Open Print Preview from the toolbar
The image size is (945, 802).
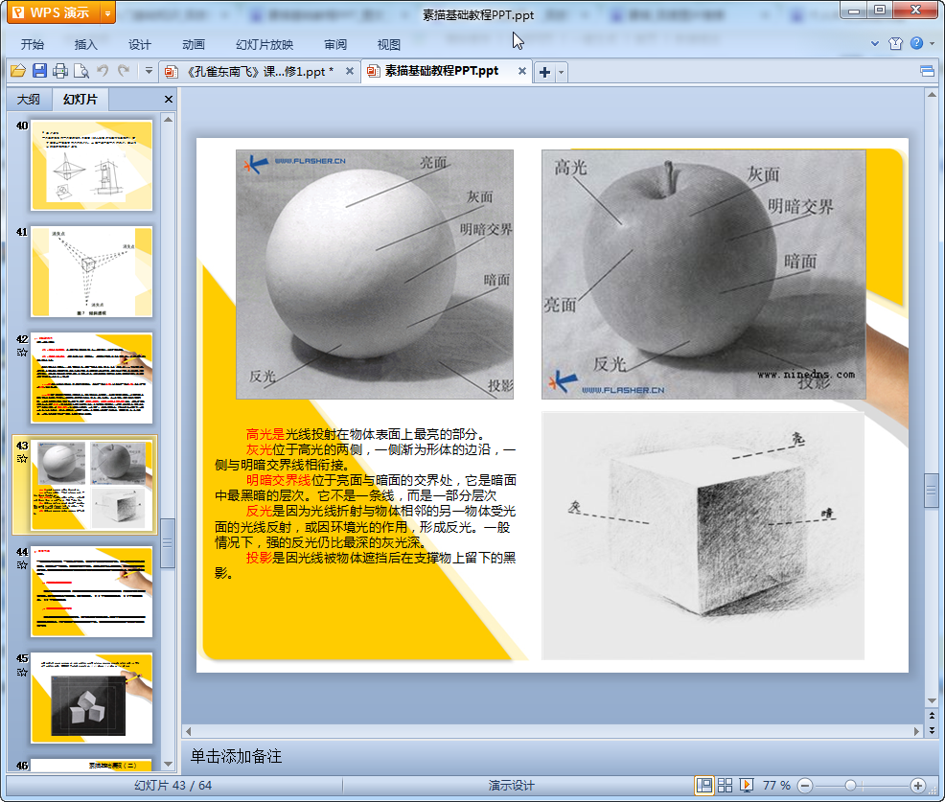[81, 71]
